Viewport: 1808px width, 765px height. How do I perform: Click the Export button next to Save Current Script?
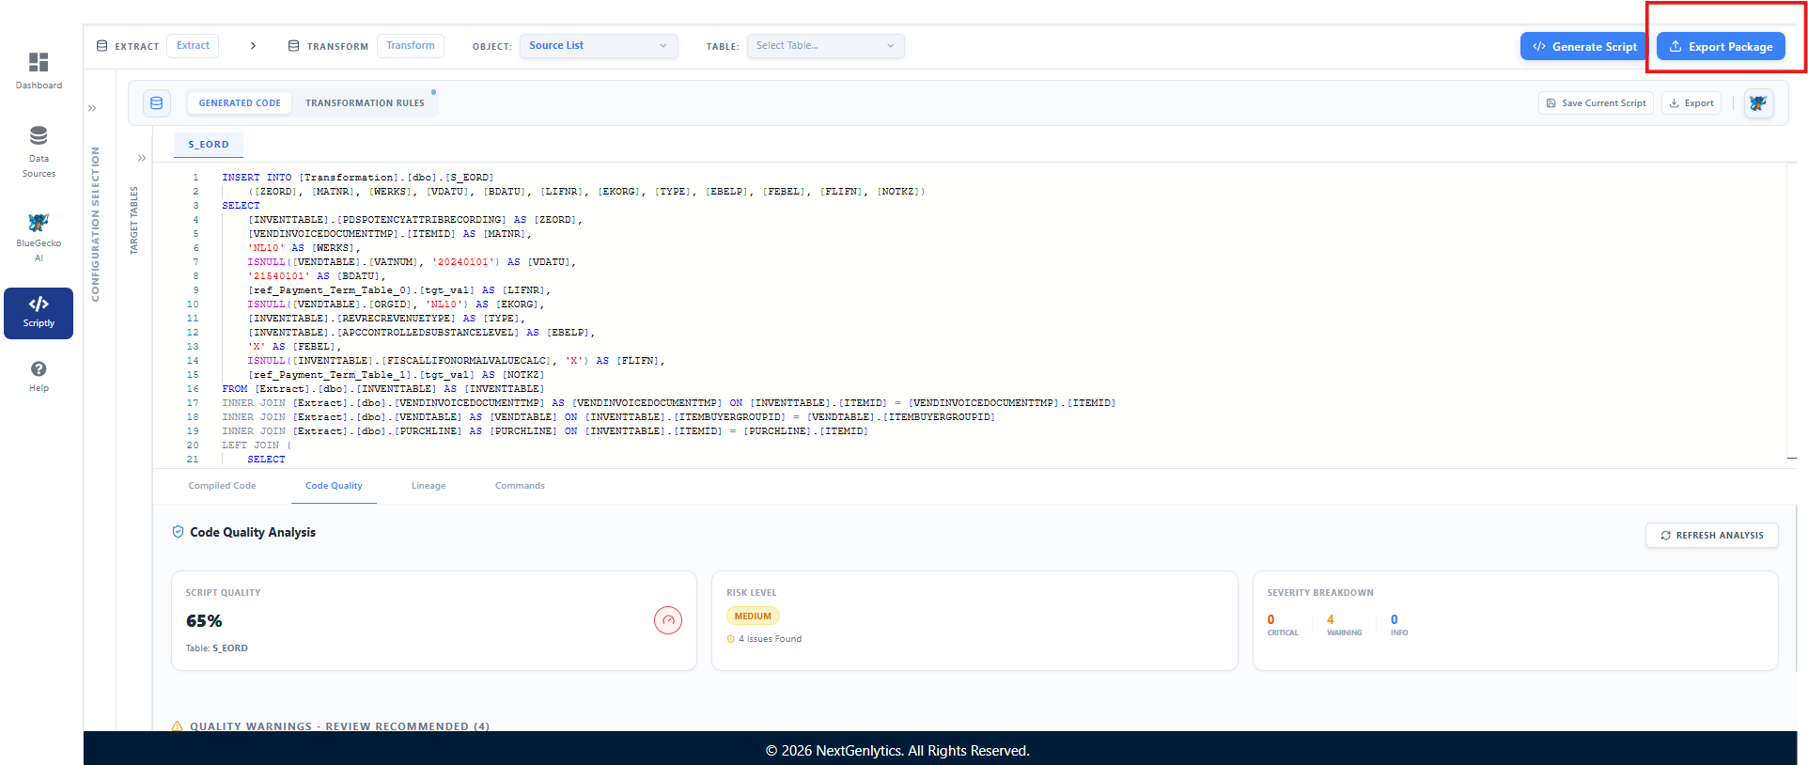coord(1691,103)
